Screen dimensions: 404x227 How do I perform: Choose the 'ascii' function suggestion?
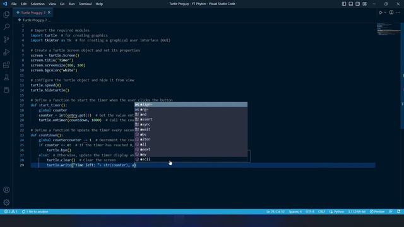point(191,160)
